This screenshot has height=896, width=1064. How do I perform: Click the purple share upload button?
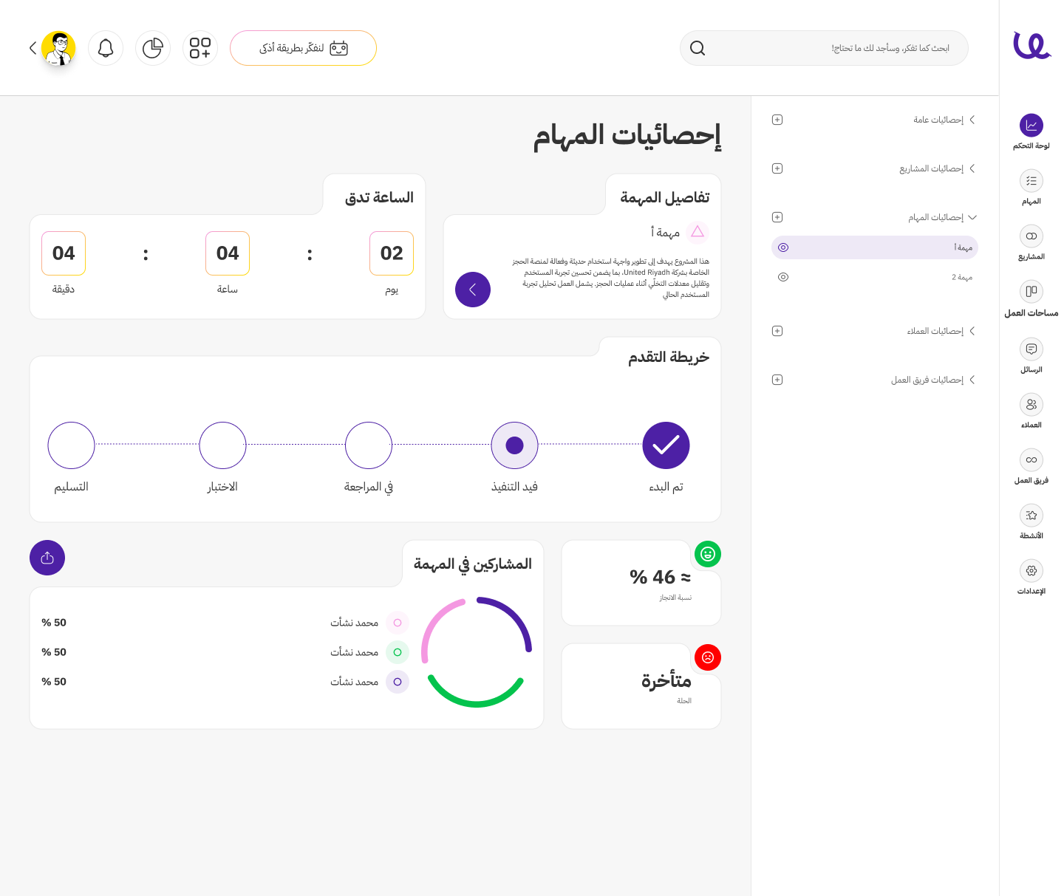(x=47, y=558)
